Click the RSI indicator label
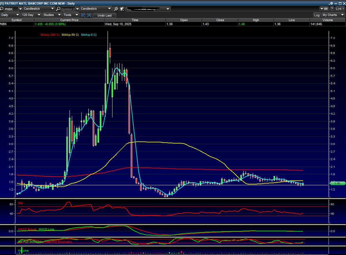This screenshot has height=255, width=346. [x=20, y=203]
